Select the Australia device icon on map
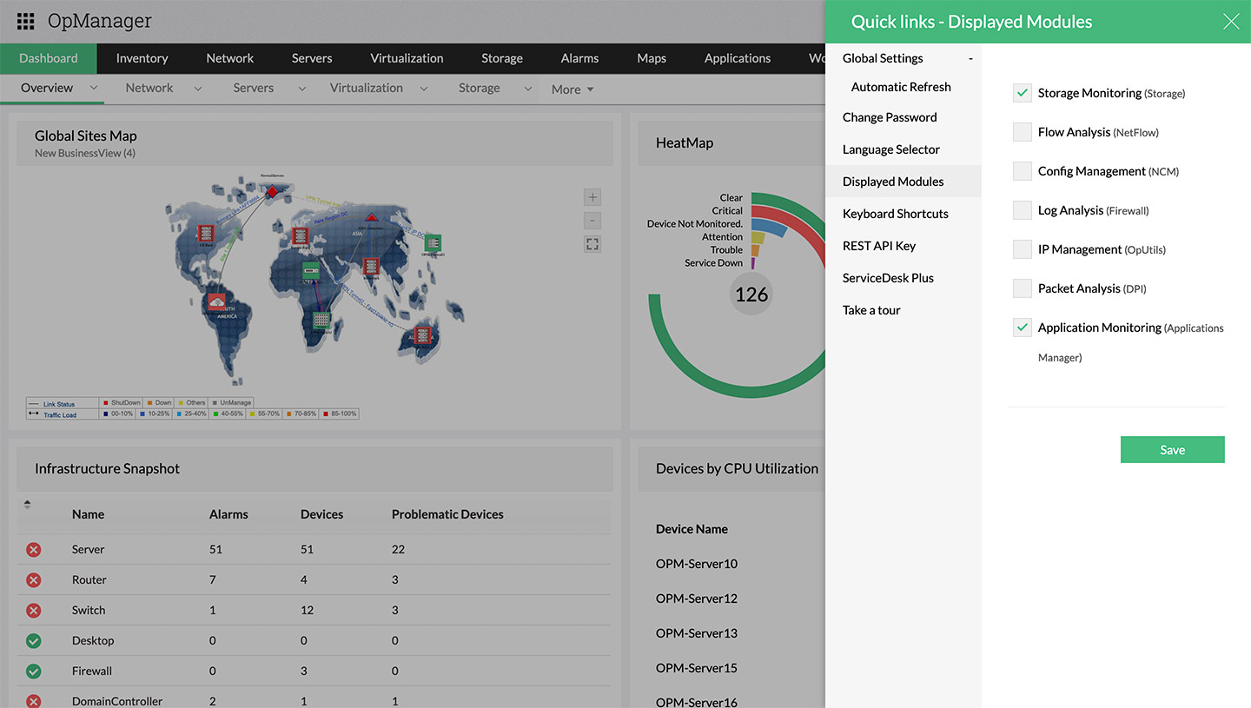1251x708 pixels. click(422, 334)
